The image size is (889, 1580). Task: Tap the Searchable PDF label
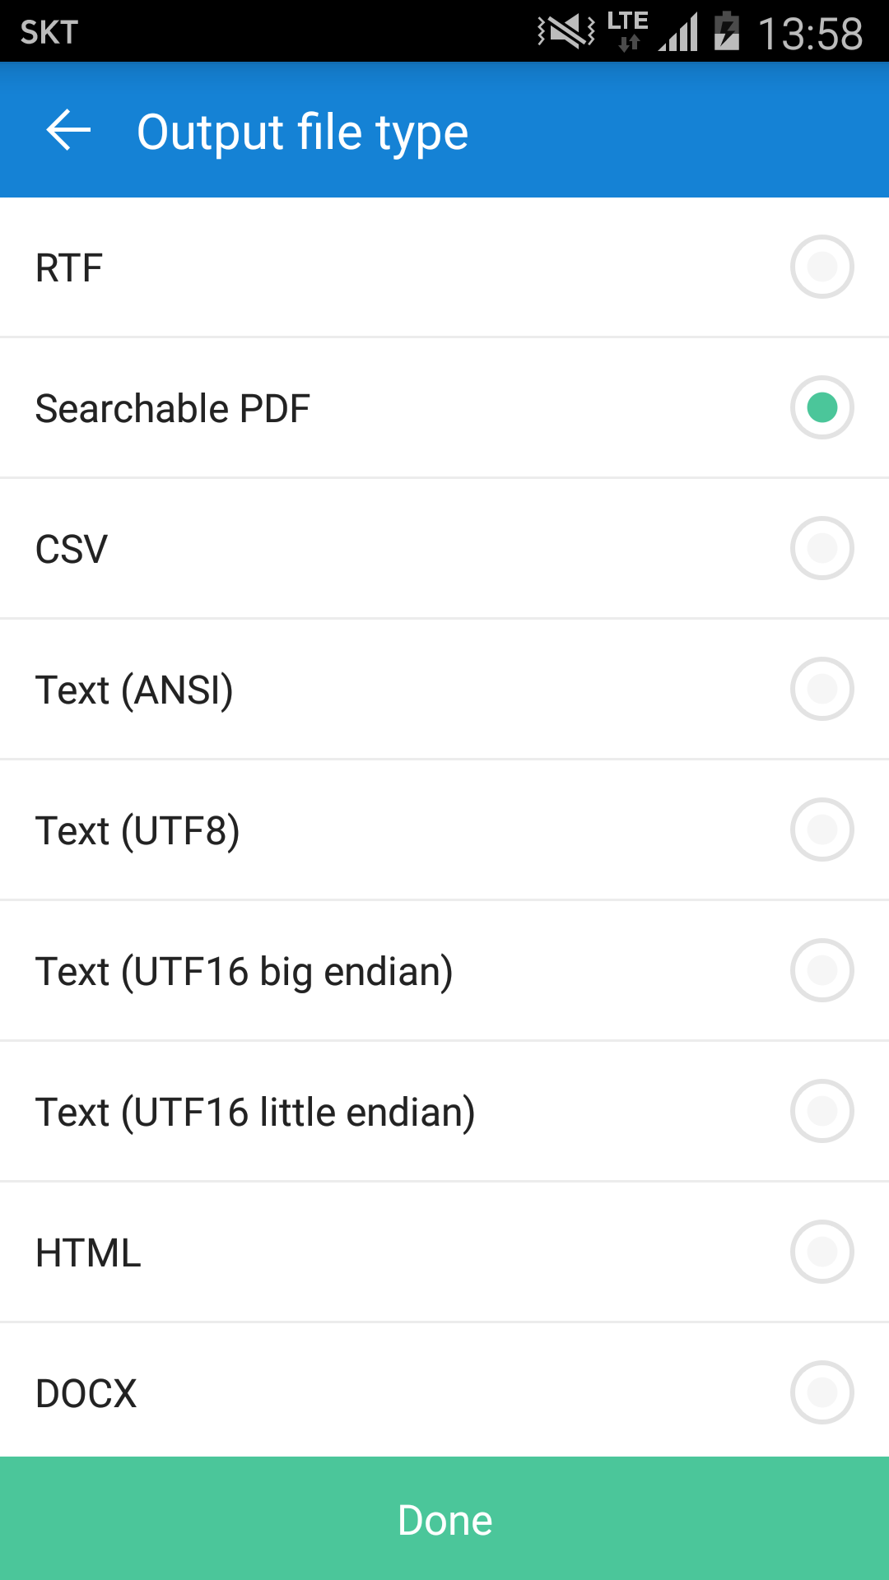(x=173, y=409)
